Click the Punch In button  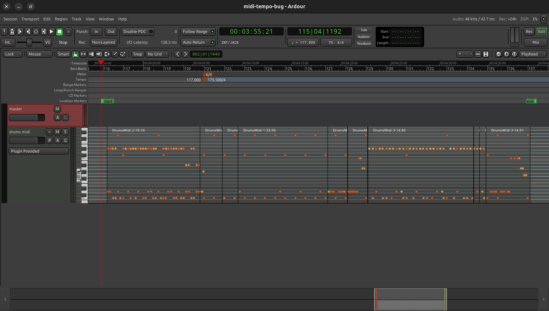[x=96, y=32]
